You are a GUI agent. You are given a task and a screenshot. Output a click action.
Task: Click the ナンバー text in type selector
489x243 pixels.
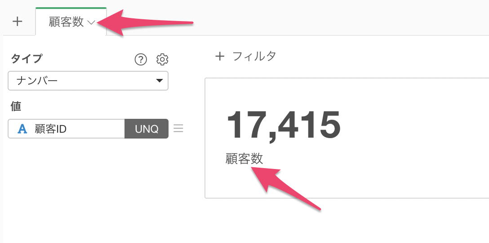click(x=37, y=81)
